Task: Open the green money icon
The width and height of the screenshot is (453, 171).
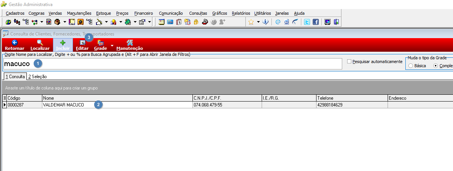Action: [128, 22]
